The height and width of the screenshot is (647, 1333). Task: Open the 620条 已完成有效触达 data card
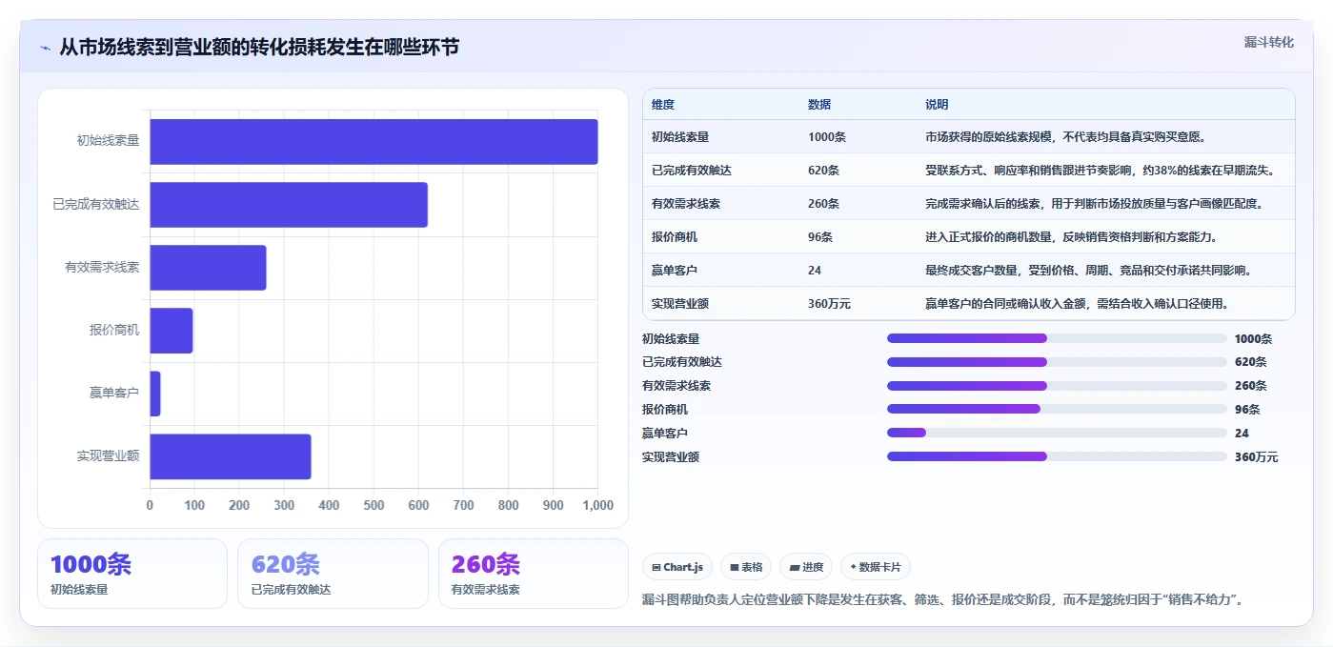coord(333,574)
